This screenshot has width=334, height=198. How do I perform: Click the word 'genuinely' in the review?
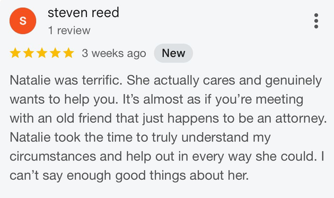click(293, 81)
